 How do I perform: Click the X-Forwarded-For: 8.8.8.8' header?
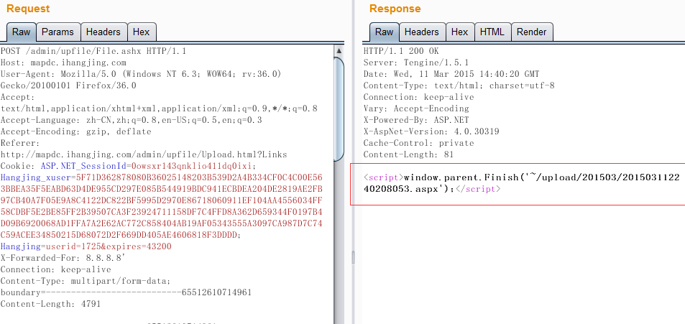tap(63, 258)
